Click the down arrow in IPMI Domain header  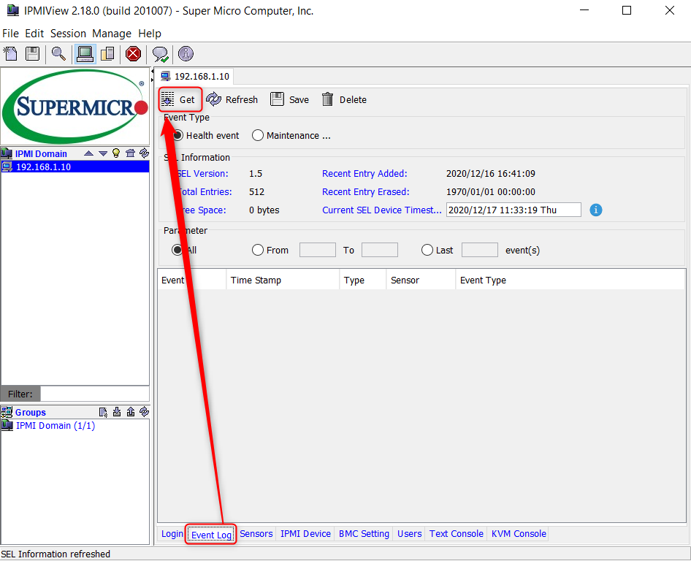coord(102,153)
